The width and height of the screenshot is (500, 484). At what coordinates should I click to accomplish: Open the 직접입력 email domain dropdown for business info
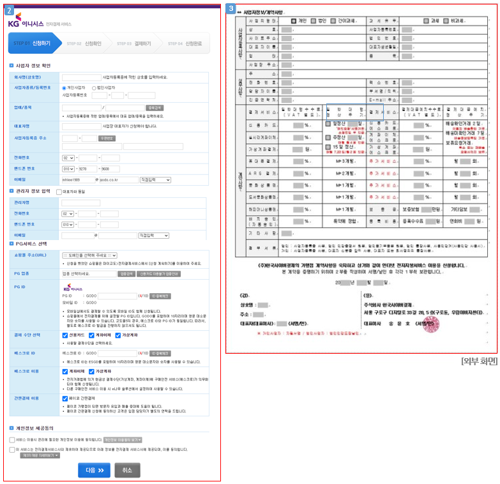click(x=155, y=180)
